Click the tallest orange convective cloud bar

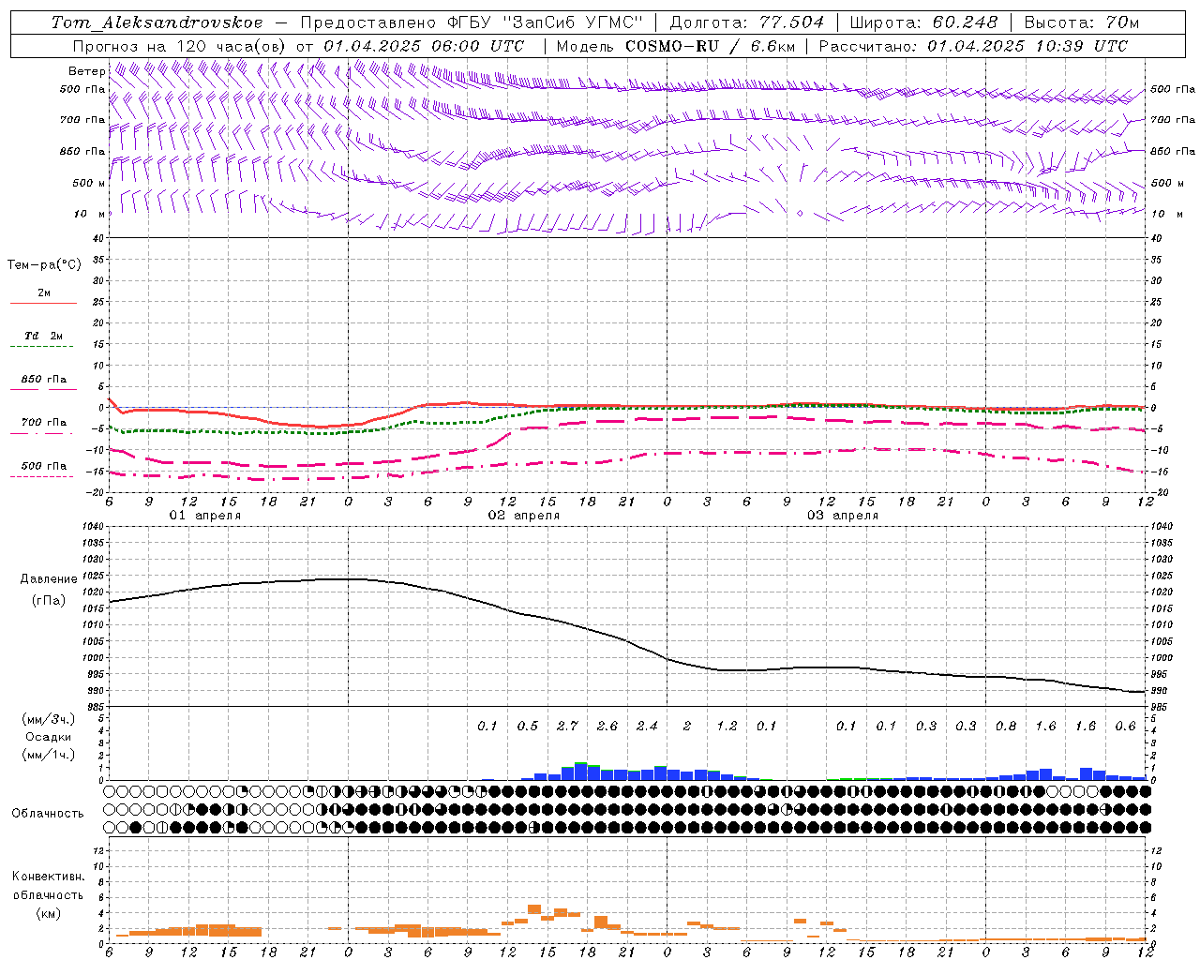tap(534, 909)
